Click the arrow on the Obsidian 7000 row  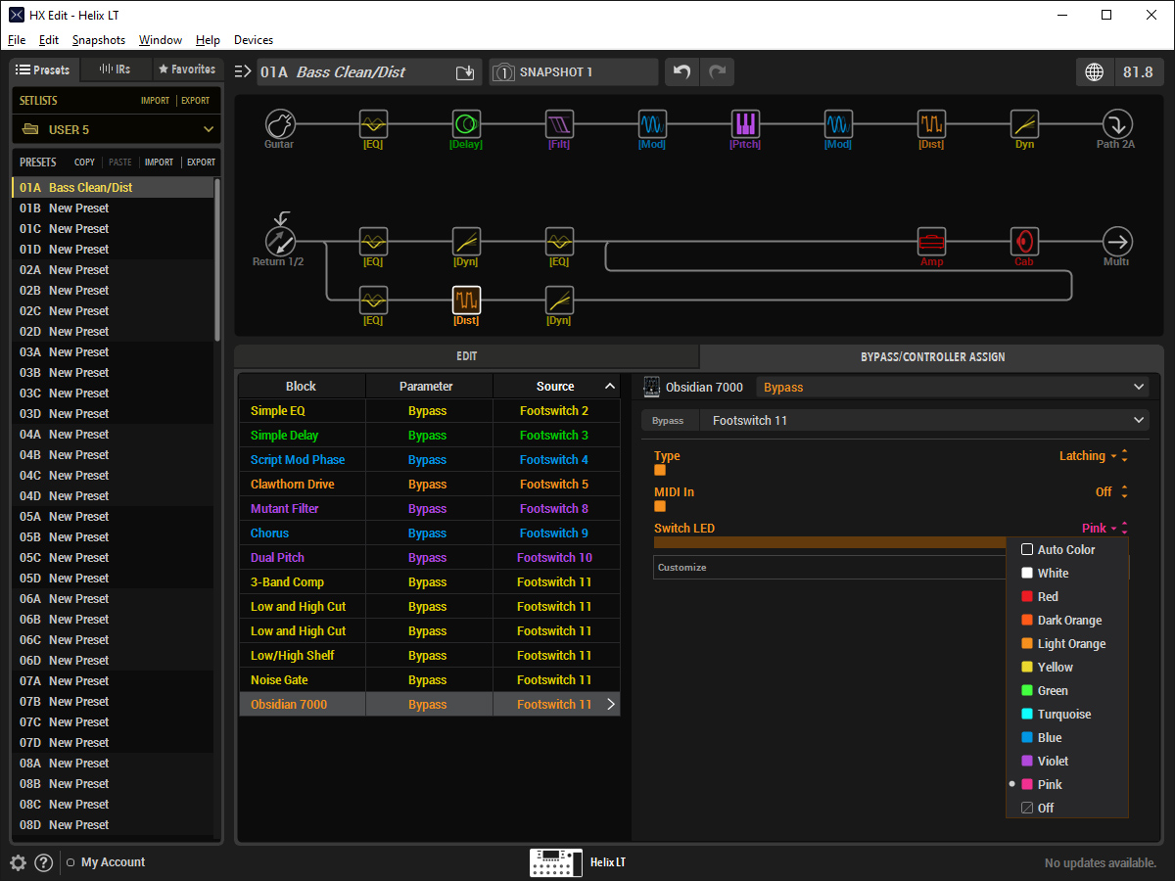tap(611, 705)
